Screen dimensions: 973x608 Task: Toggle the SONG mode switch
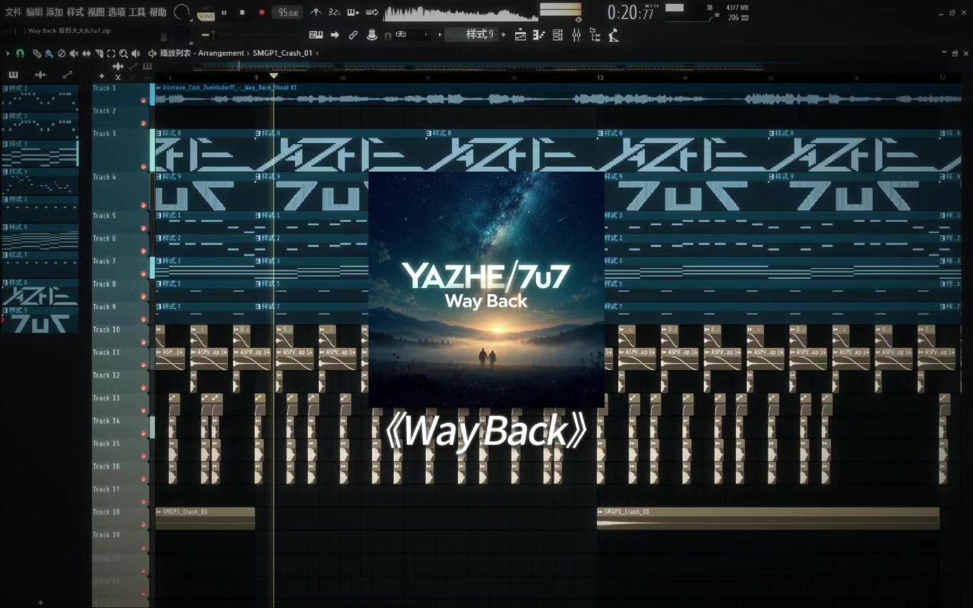[206, 16]
